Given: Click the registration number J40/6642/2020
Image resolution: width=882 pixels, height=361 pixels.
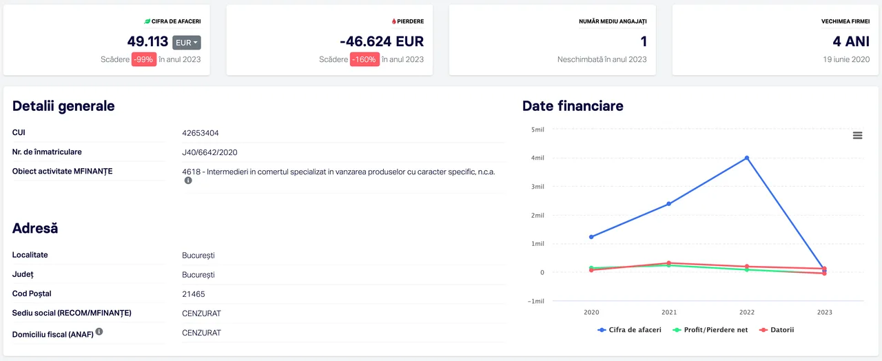Looking at the screenshot, I should pyautogui.click(x=209, y=152).
